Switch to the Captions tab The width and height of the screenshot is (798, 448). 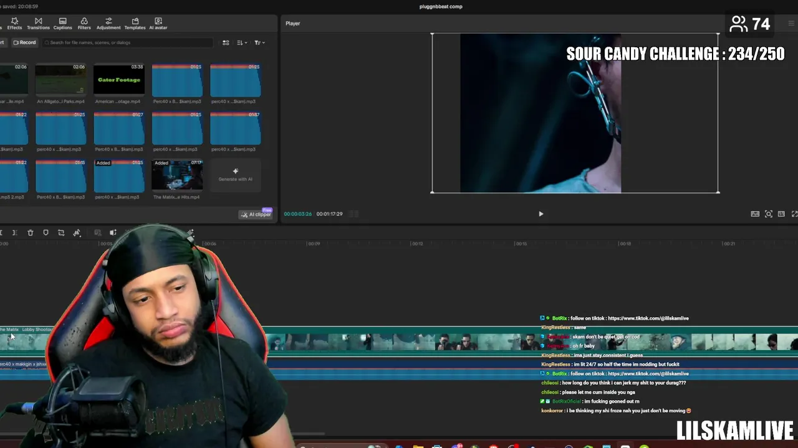[x=62, y=24]
